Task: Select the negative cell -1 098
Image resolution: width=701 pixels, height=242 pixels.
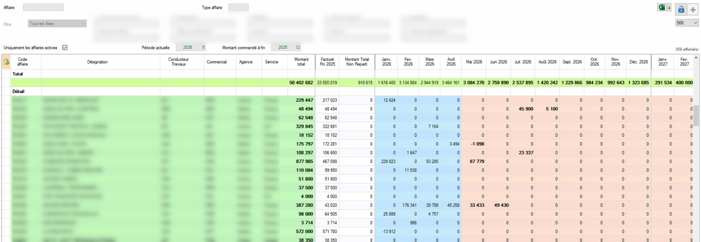Action: [474, 144]
